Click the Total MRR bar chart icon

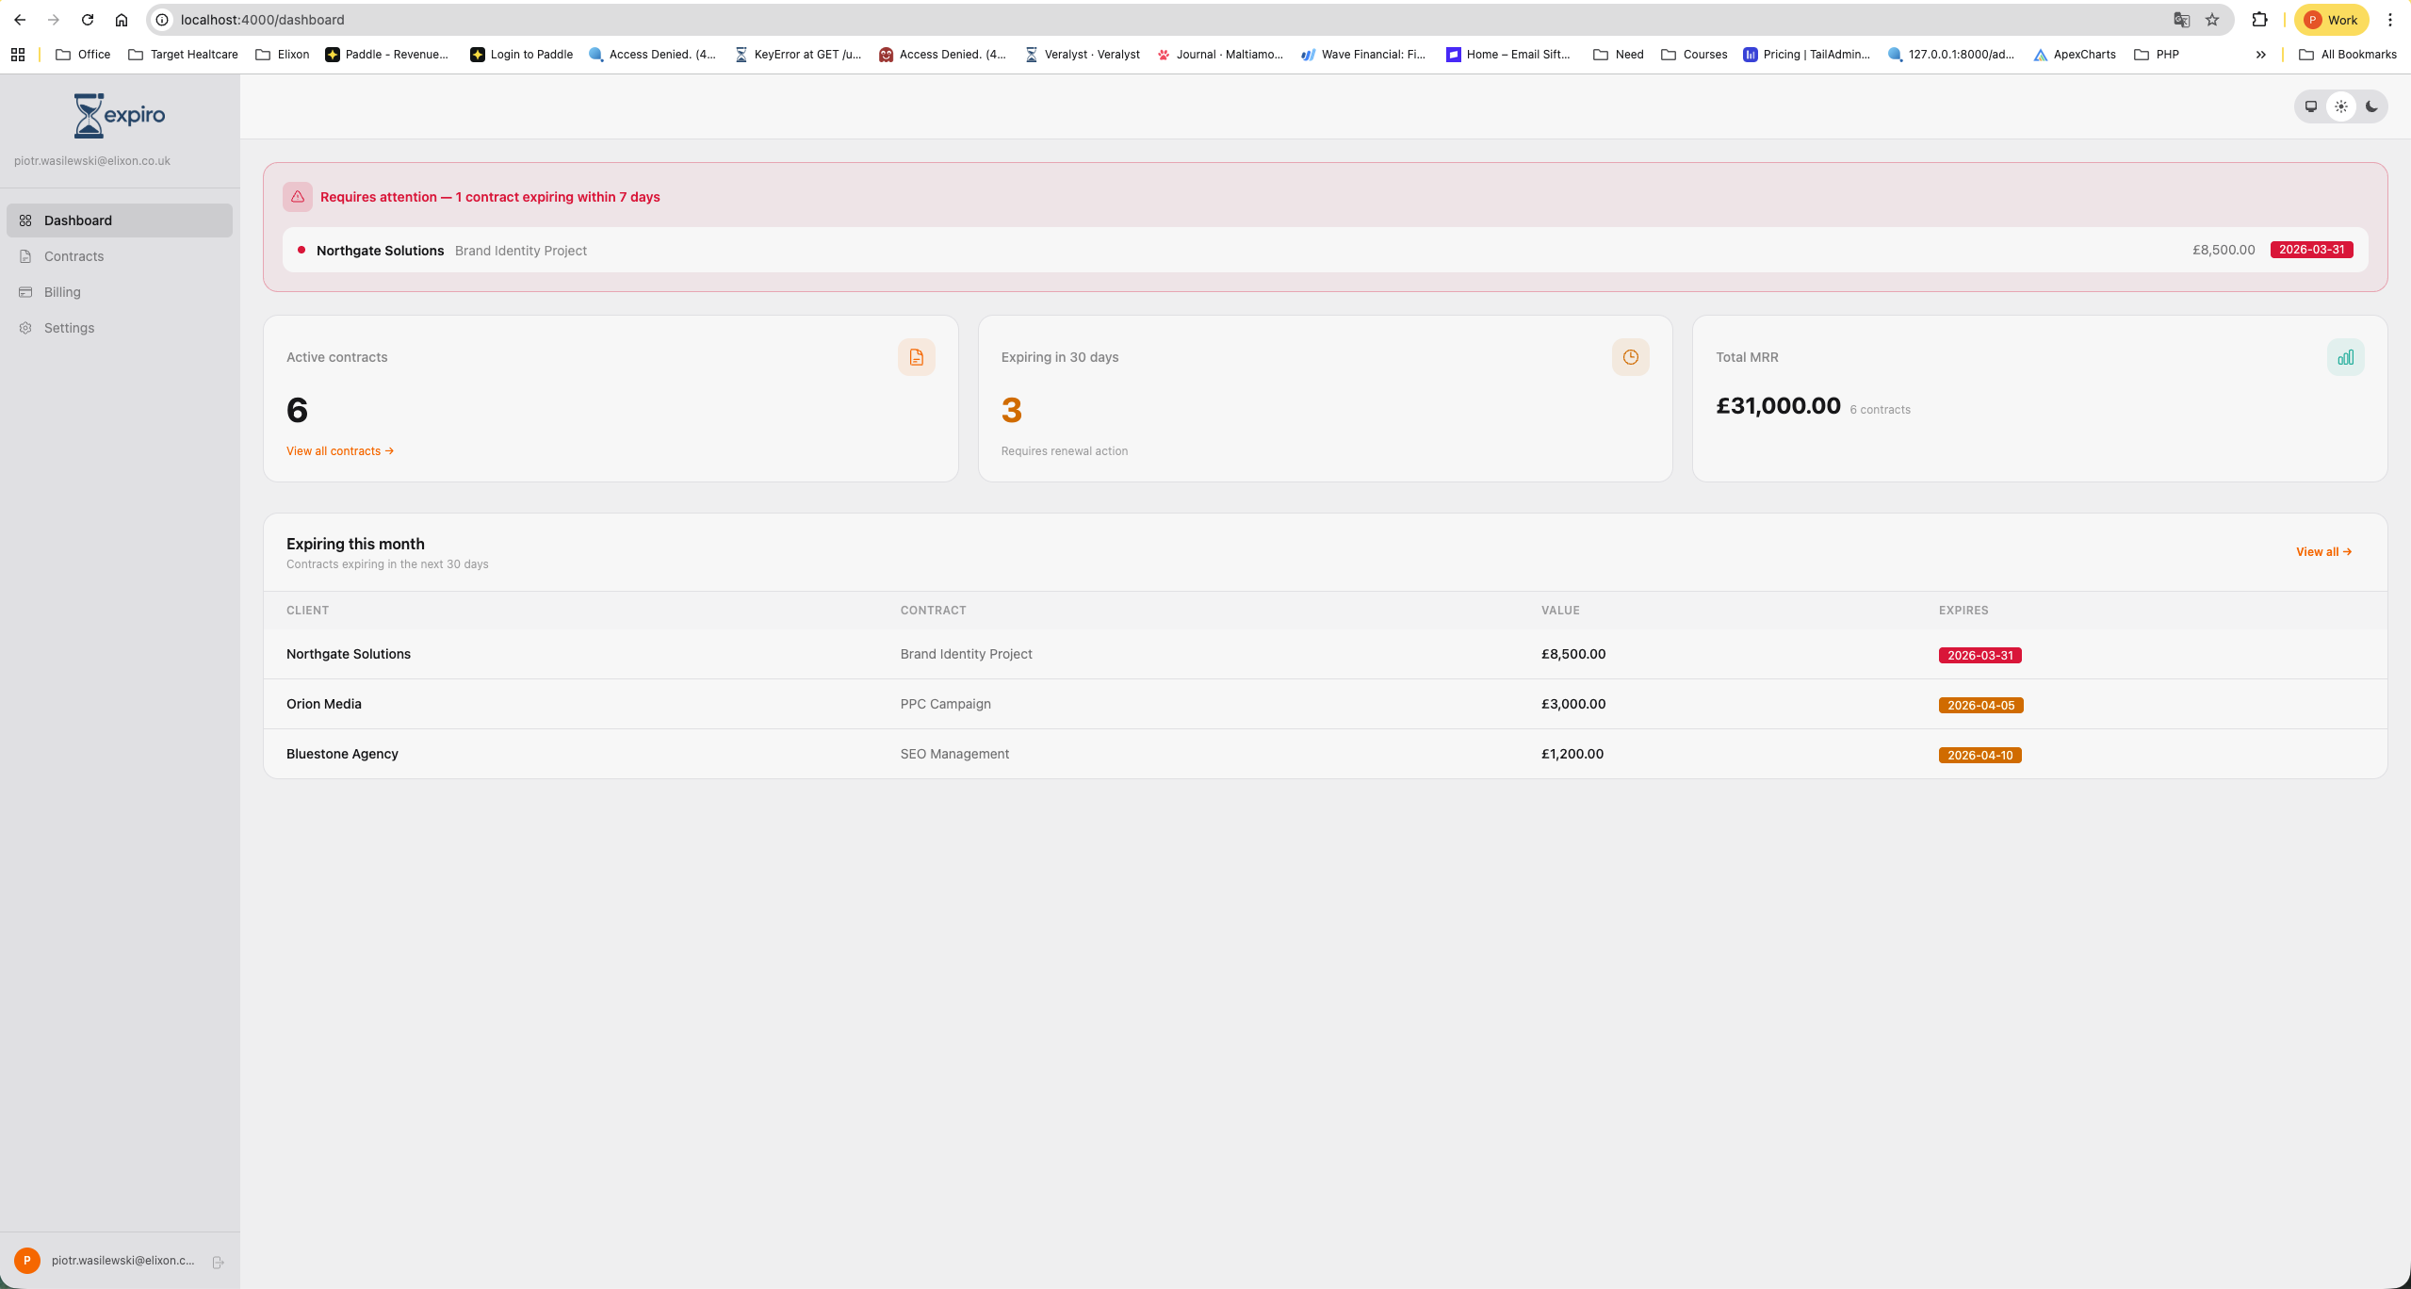pyautogui.click(x=2345, y=357)
